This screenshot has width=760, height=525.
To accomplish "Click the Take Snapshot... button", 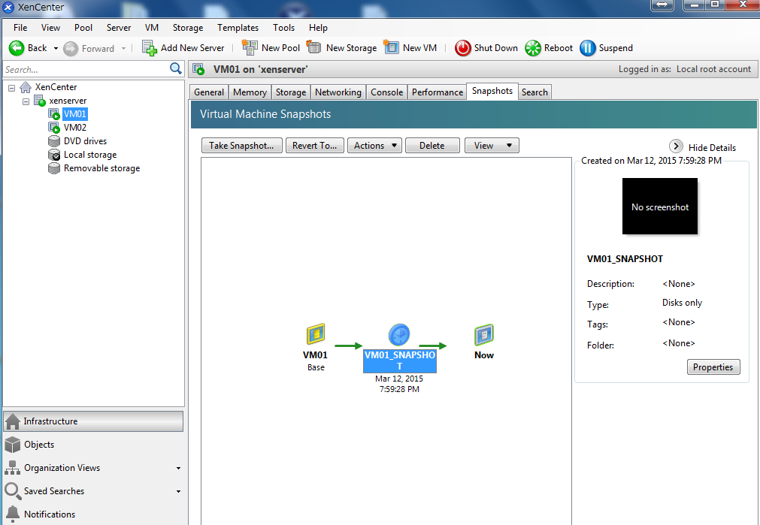I will pos(242,145).
